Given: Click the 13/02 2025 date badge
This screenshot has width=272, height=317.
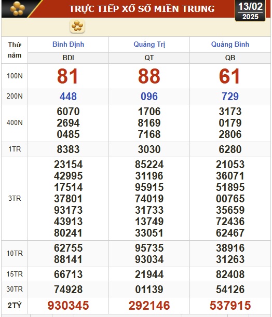Looking at the screenshot, I should [x=250, y=11].
